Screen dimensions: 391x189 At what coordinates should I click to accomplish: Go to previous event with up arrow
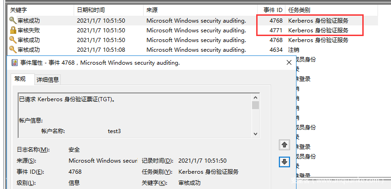[284, 145]
